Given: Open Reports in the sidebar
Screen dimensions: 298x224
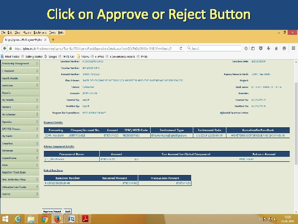Looking at the screenshot, I should pyautogui.click(x=20, y=93).
